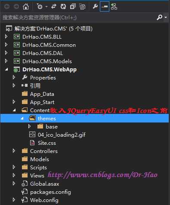Click Sync with Active Document icon
Screen dimensions: 170x205
54,6
